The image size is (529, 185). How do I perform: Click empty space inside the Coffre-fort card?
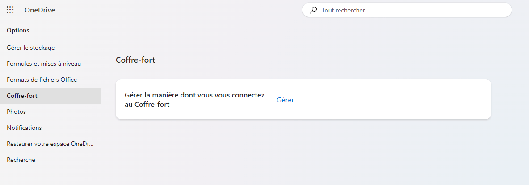tap(391, 99)
